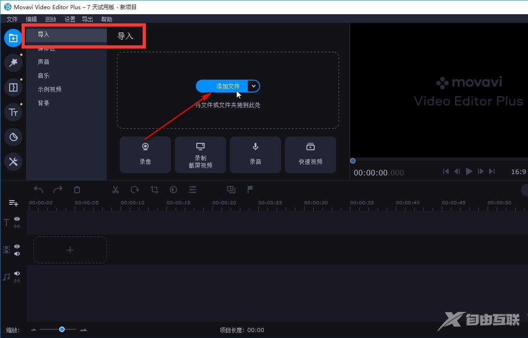Viewport: 528px width, 338px height.
Task: Click the preview playback position handle
Action: click(x=353, y=161)
